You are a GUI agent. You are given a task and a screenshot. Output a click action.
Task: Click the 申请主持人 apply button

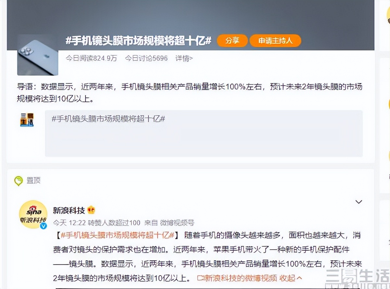(x=275, y=41)
